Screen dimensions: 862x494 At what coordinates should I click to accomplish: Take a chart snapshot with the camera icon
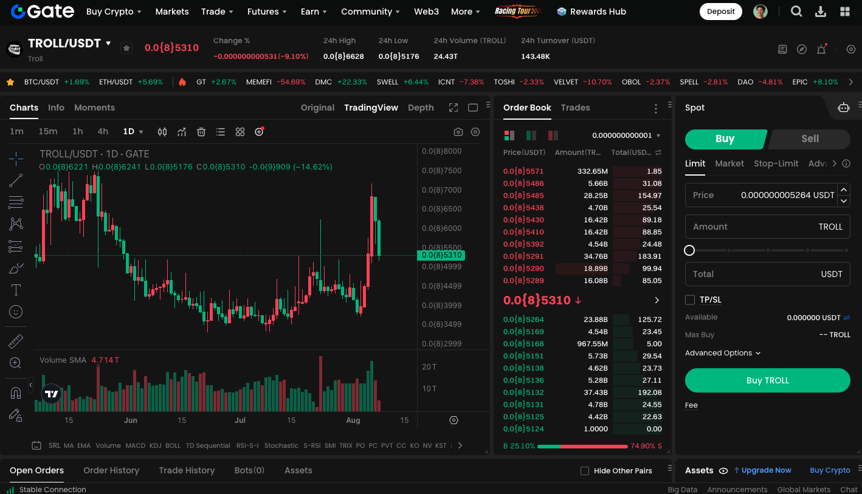pos(458,132)
